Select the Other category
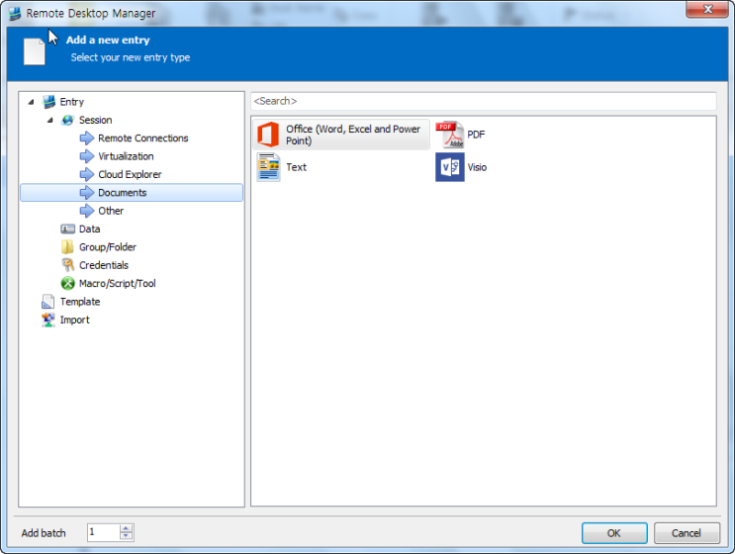The image size is (735, 554). 111,211
